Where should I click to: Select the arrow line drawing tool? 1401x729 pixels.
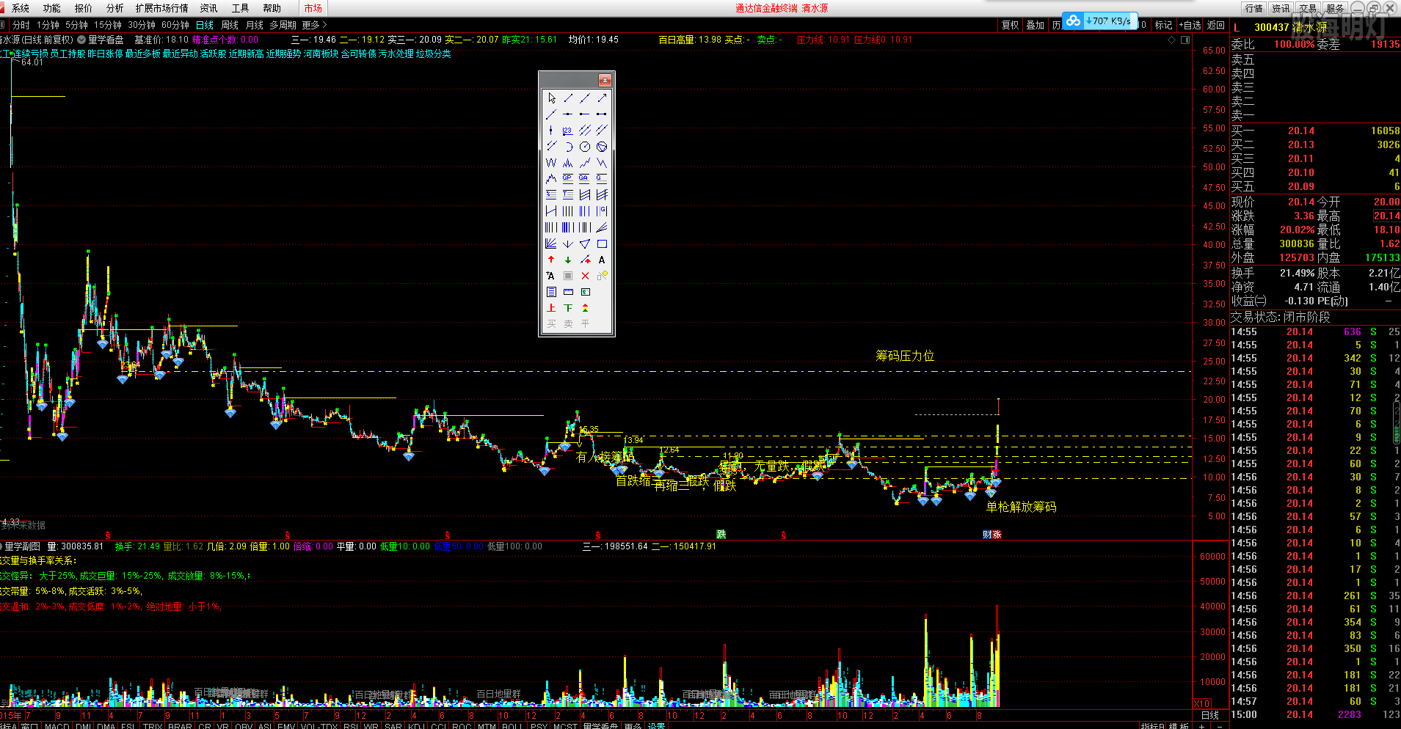point(602,98)
